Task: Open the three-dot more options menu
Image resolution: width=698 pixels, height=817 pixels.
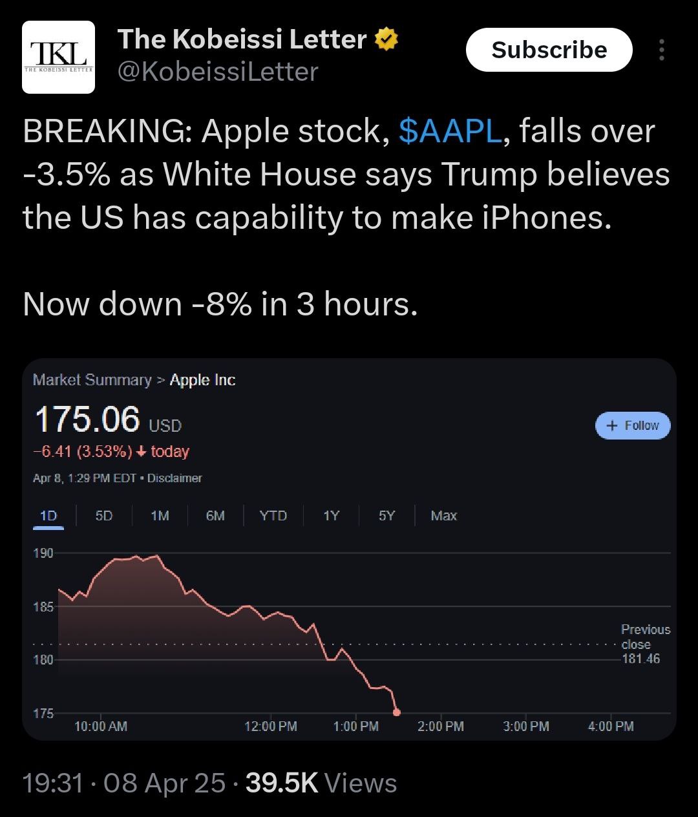Action: tap(661, 50)
